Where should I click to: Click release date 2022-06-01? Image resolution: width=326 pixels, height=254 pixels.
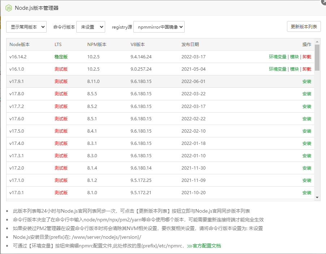coord(193,82)
